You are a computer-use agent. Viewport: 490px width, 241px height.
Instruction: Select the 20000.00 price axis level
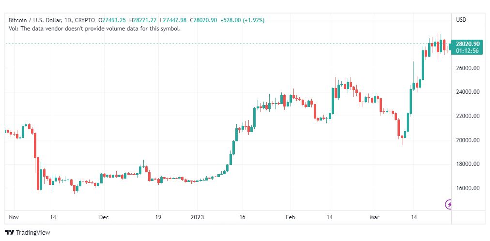point(467,140)
